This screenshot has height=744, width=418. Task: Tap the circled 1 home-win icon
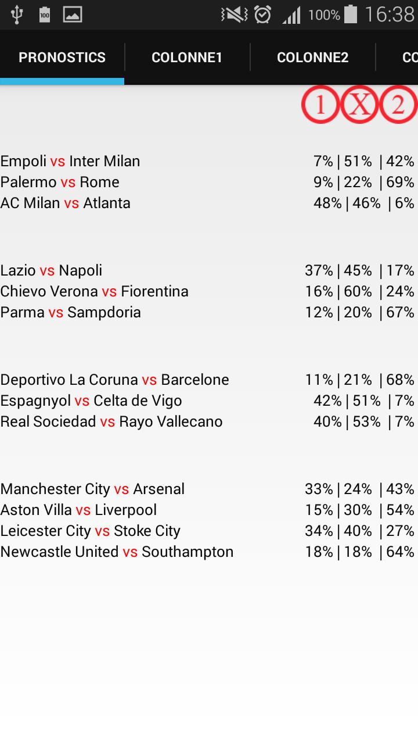320,105
